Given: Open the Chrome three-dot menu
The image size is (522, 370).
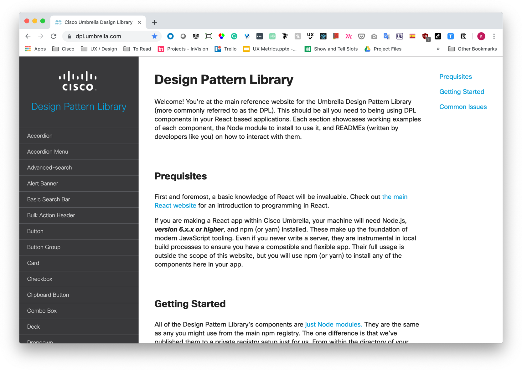Looking at the screenshot, I should point(494,36).
